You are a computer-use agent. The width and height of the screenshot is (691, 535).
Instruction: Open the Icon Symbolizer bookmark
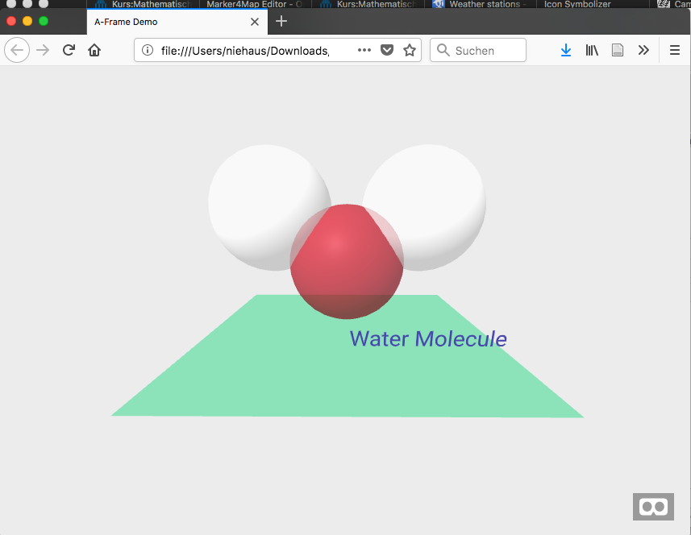[577, 4]
